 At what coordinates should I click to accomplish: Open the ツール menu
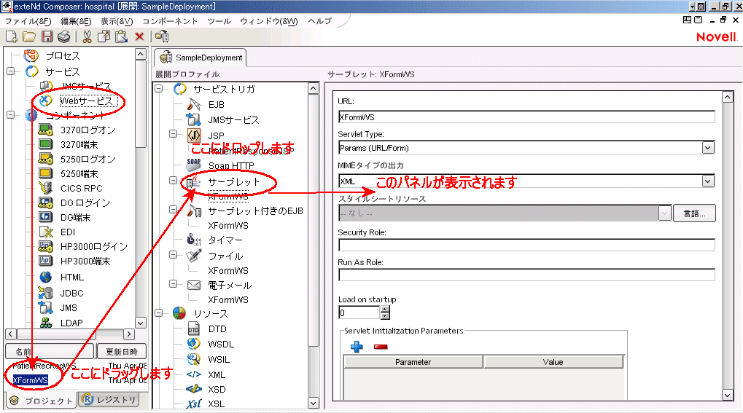click(219, 21)
